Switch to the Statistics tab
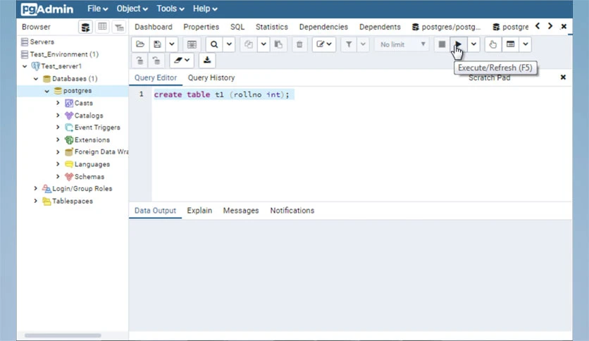Screen dimensions: 589x341 pyautogui.click(x=271, y=27)
